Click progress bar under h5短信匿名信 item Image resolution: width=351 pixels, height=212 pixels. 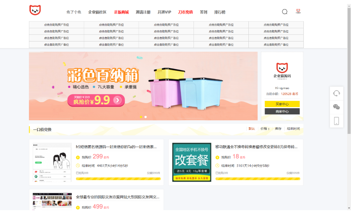tap(118, 179)
